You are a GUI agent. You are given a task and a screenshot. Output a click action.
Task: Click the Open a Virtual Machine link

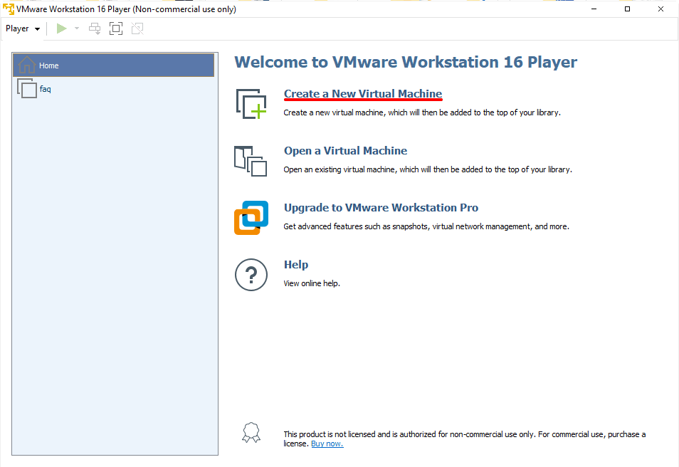[x=345, y=151]
